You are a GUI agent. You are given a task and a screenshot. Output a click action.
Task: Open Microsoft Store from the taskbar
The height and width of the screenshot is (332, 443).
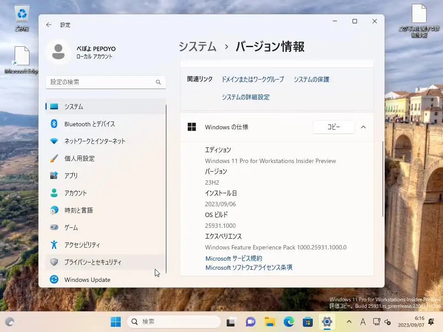point(308,322)
